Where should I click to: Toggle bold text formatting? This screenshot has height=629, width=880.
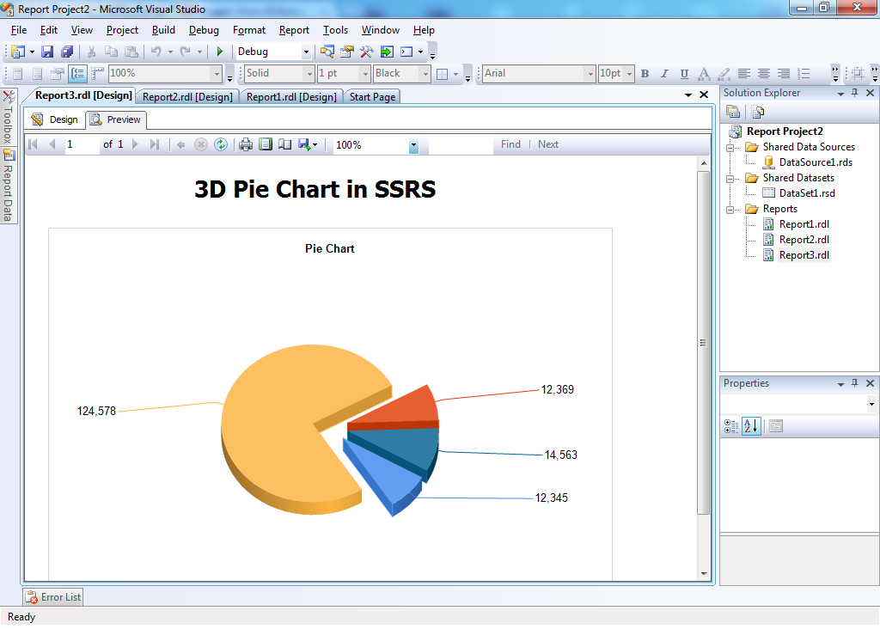coord(645,74)
